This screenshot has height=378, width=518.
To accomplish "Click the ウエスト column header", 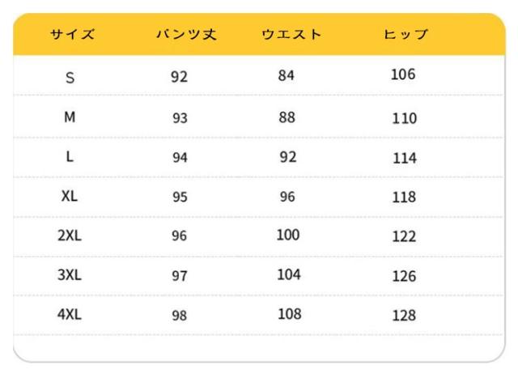I will tap(291, 35).
